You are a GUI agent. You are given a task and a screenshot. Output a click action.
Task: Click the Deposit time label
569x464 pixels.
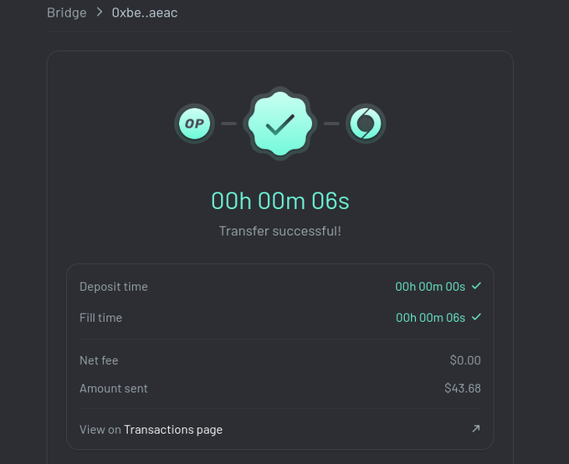(114, 287)
